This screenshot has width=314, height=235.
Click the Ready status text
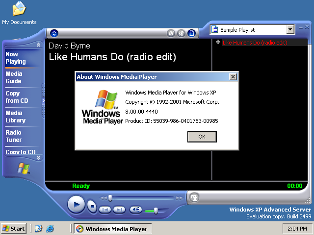81,186
